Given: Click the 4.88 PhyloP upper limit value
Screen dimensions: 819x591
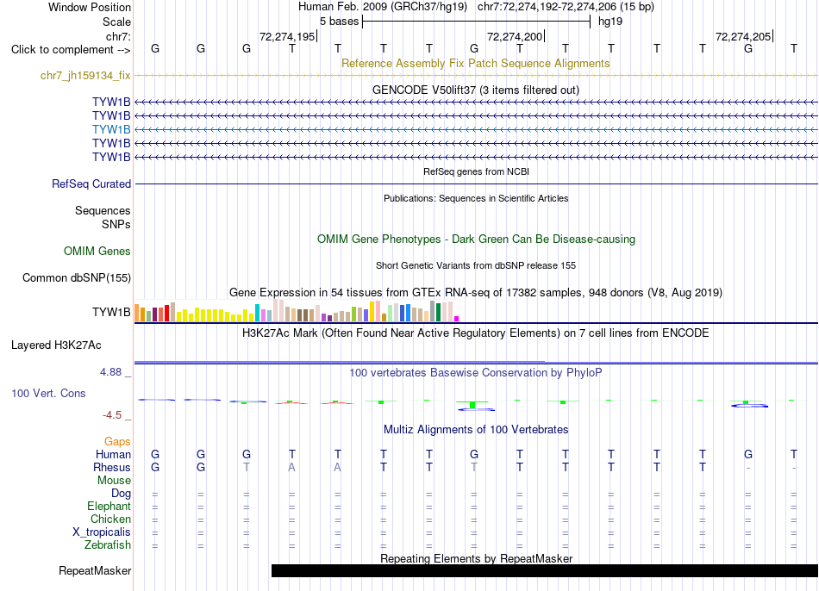Looking at the screenshot, I should (110, 372).
